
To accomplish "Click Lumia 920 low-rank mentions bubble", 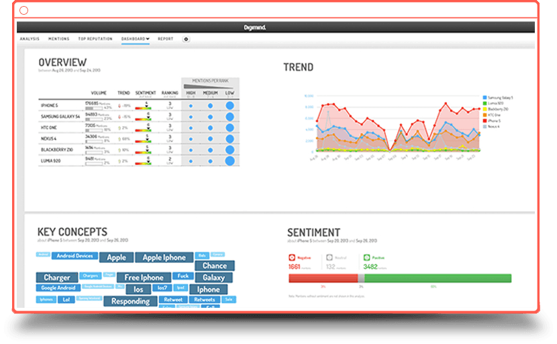I will (x=230, y=161).
